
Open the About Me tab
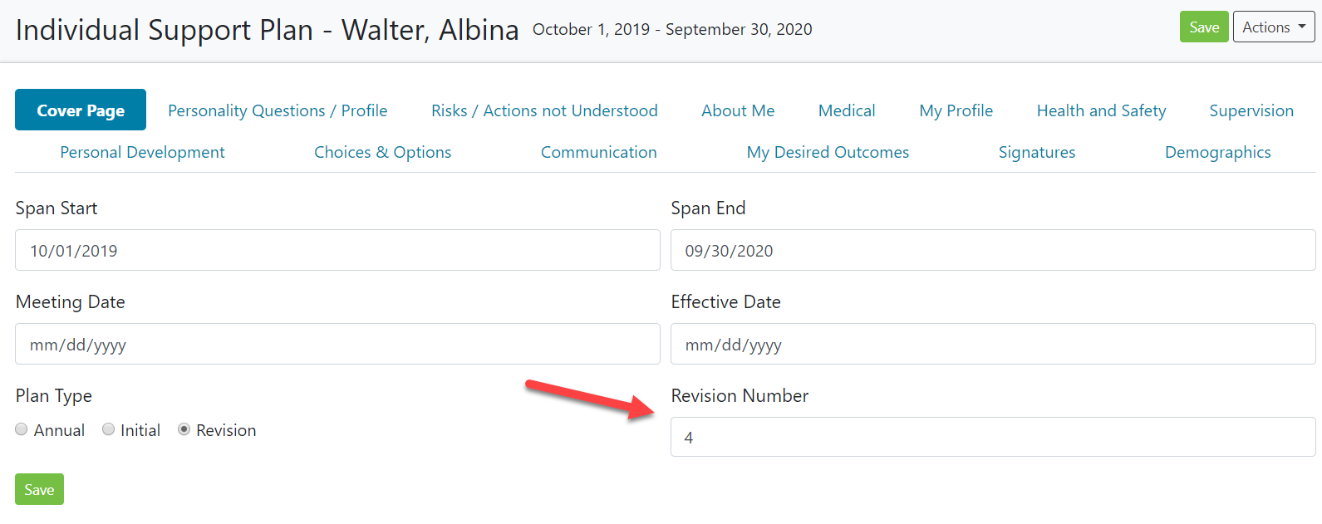[738, 110]
